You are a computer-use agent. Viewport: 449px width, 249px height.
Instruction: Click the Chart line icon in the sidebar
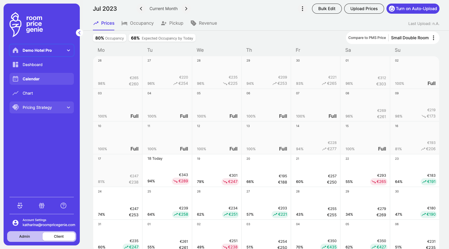click(x=15, y=93)
